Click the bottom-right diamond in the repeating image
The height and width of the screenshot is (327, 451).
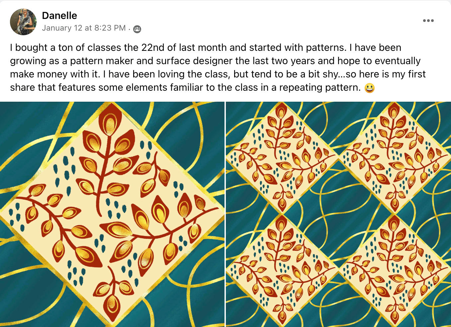(x=394, y=270)
